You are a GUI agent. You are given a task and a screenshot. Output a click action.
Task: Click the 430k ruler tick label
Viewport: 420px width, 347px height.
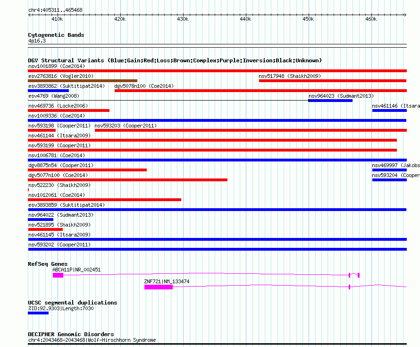tap(183, 19)
